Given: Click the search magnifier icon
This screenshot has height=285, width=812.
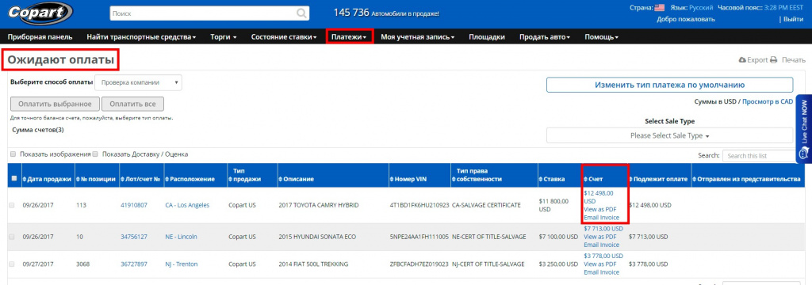Looking at the screenshot, I should coord(301,13).
